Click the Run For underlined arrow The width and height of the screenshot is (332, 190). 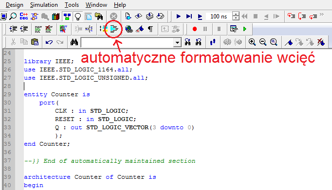200,17
